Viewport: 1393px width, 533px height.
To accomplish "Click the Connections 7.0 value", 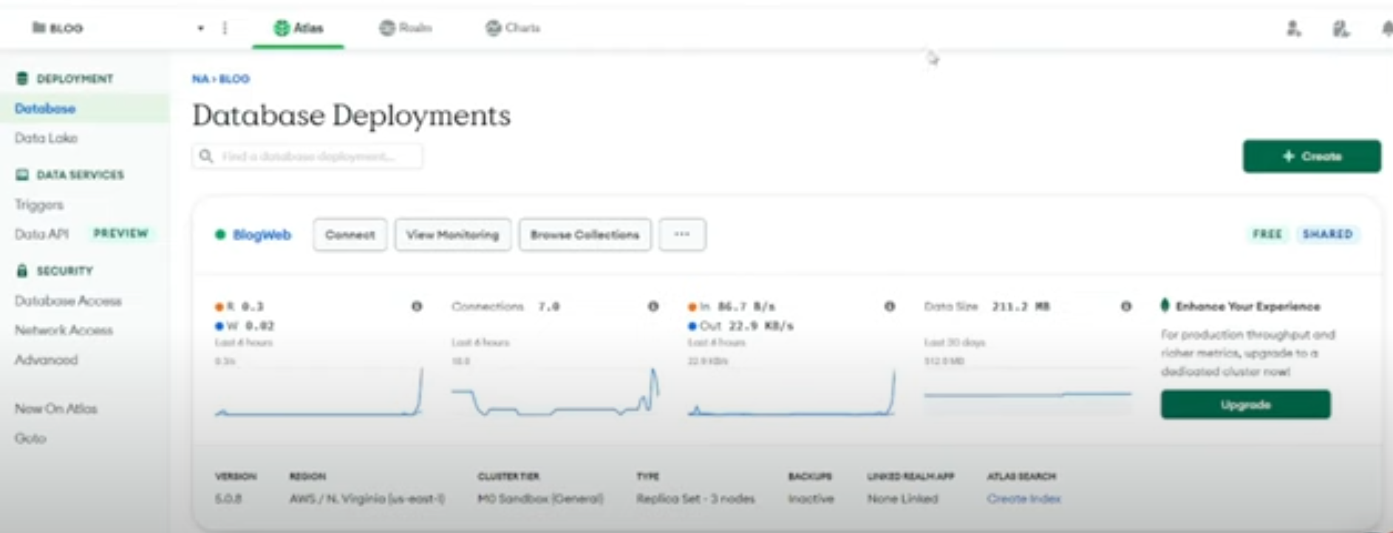I will click(548, 306).
